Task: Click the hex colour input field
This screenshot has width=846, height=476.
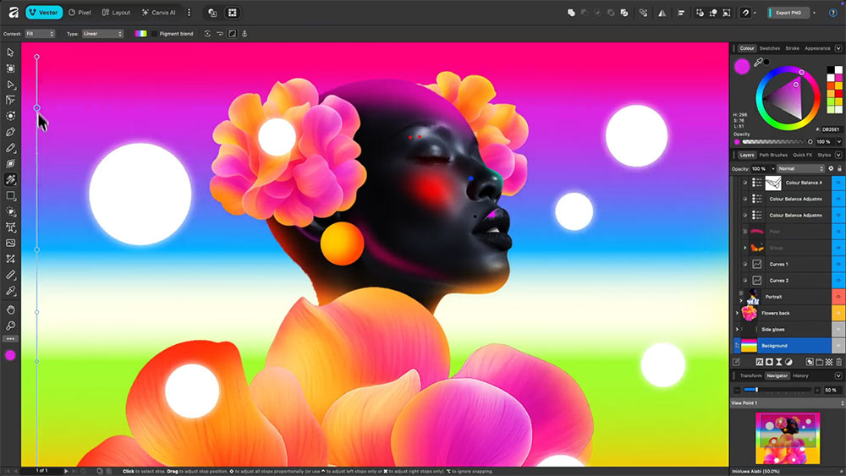Action: (x=831, y=129)
